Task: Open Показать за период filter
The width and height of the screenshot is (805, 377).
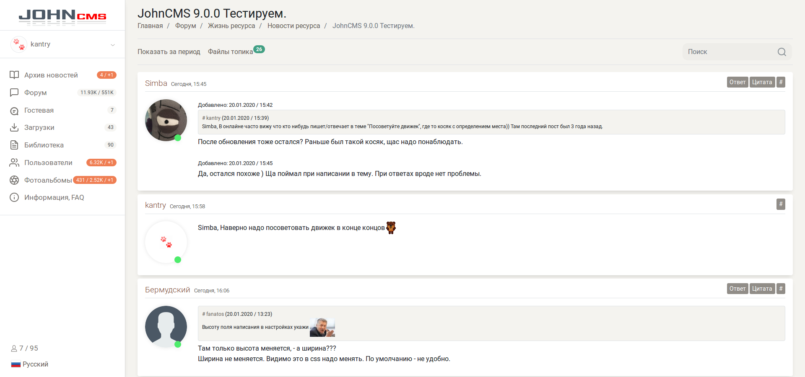Action: tap(169, 52)
